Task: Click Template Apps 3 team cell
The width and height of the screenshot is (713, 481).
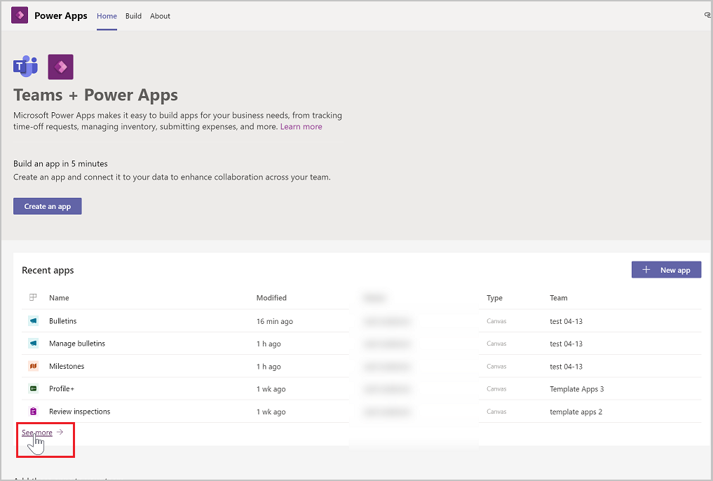Action: [576, 389]
